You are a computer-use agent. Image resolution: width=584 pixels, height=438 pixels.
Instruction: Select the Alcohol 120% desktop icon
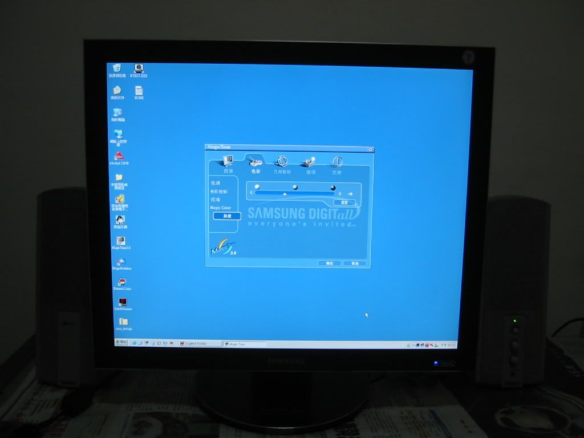click(119, 159)
